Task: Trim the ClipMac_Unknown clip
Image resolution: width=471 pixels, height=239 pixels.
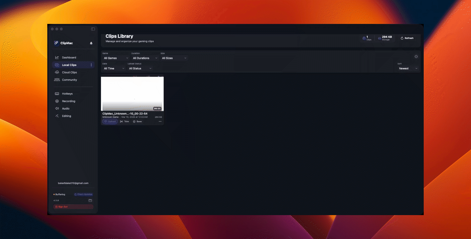Action: point(124,121)
